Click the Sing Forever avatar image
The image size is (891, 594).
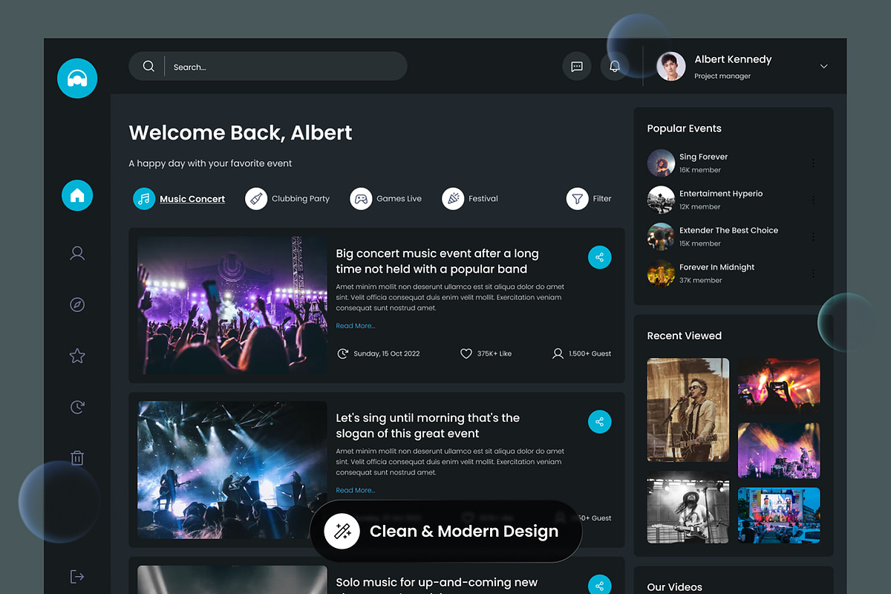tap(661, 163)
